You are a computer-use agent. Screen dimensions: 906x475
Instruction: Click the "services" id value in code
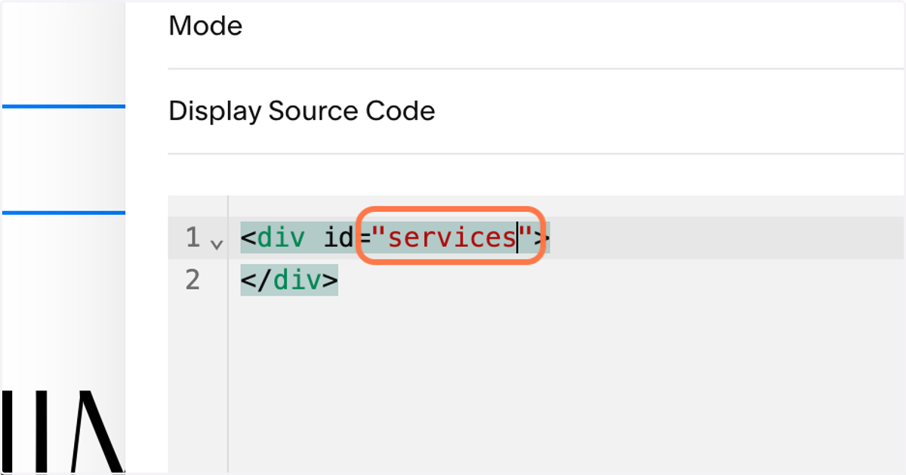(451, 238)
